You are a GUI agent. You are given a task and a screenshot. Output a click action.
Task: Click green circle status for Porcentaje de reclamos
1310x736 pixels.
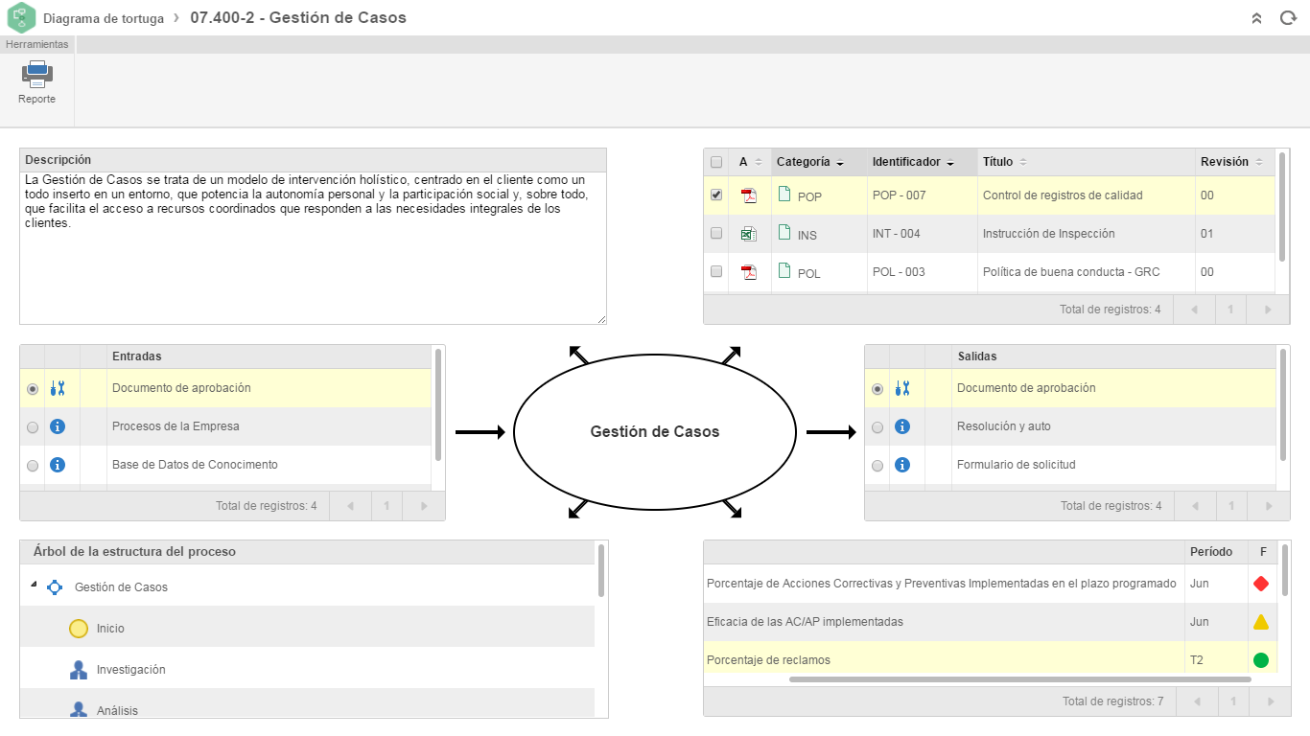pyautogui.click(x=1261, y=660)
